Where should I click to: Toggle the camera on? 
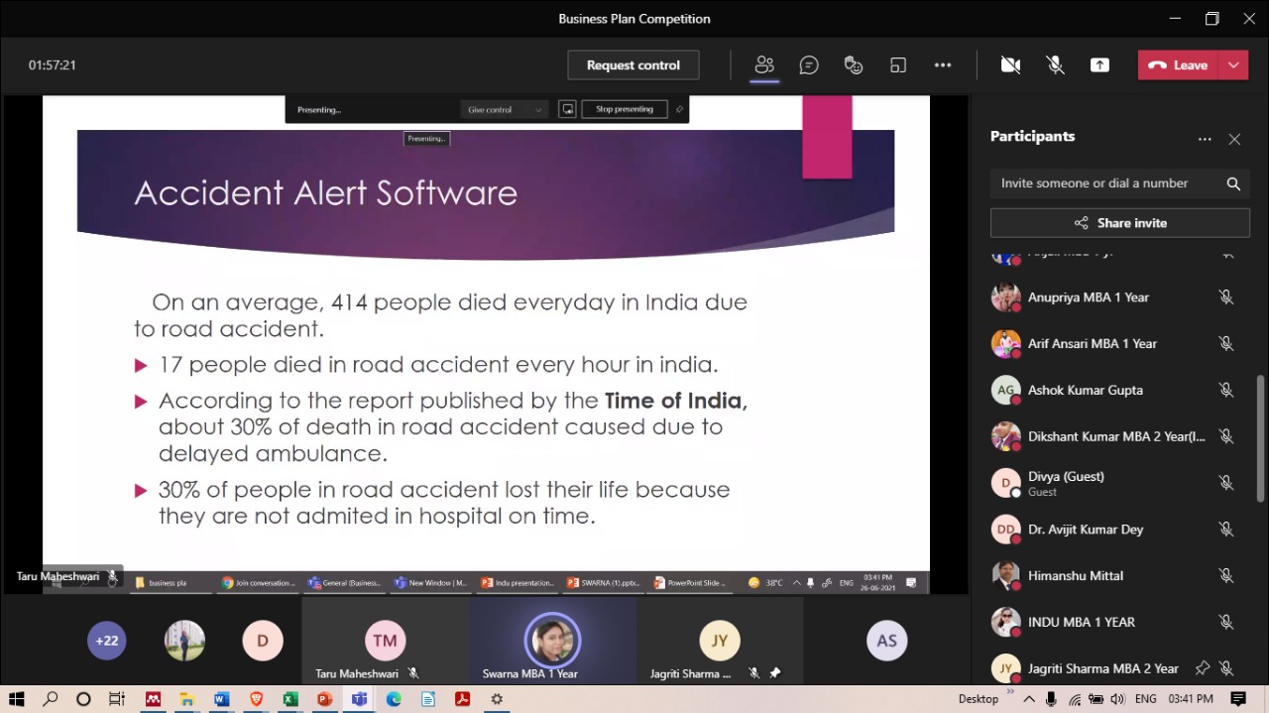click(1010, 65)
